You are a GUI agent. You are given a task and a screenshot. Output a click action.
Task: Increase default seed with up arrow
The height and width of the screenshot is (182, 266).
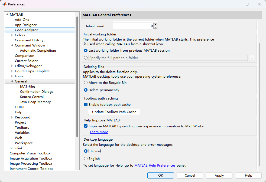(155, 25)
